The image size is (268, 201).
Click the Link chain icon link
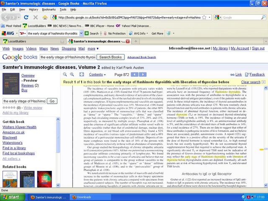point(236,75)
